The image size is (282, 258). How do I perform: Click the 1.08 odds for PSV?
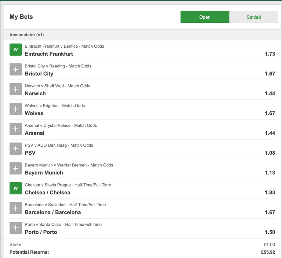pyautogui.click(x=270, y=153)
